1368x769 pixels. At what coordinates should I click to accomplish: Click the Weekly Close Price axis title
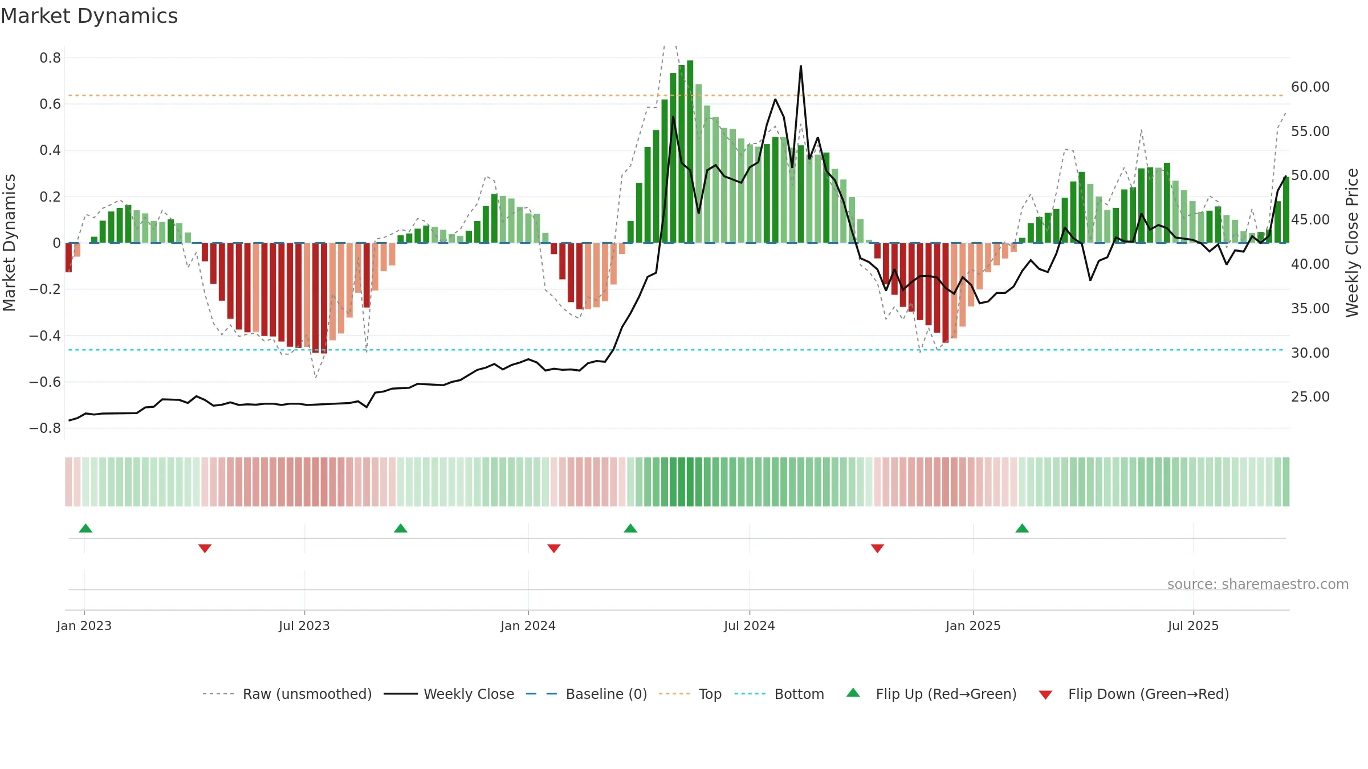click(x=1352, y=243)
